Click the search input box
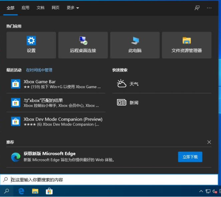The image size is (221, 197). tap(110, 180)
